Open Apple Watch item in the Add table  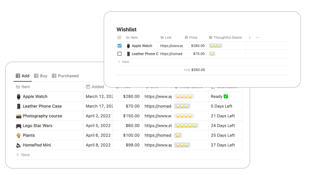[x=35, y=96]
